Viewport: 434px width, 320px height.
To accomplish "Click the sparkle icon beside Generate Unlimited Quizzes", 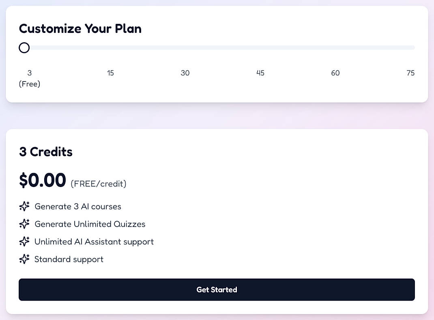I will tap(24, 224).
